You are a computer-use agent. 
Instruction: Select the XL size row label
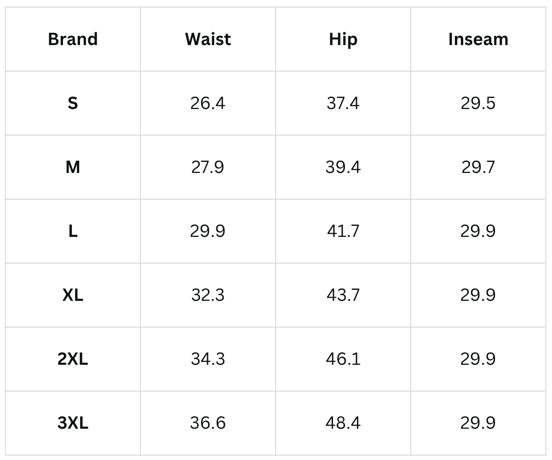[x=73, y=295]
